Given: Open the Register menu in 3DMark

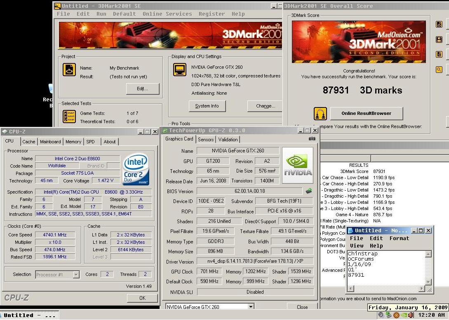Looking at the screenshot, I should pyautogui.click(x=212, y=14).
